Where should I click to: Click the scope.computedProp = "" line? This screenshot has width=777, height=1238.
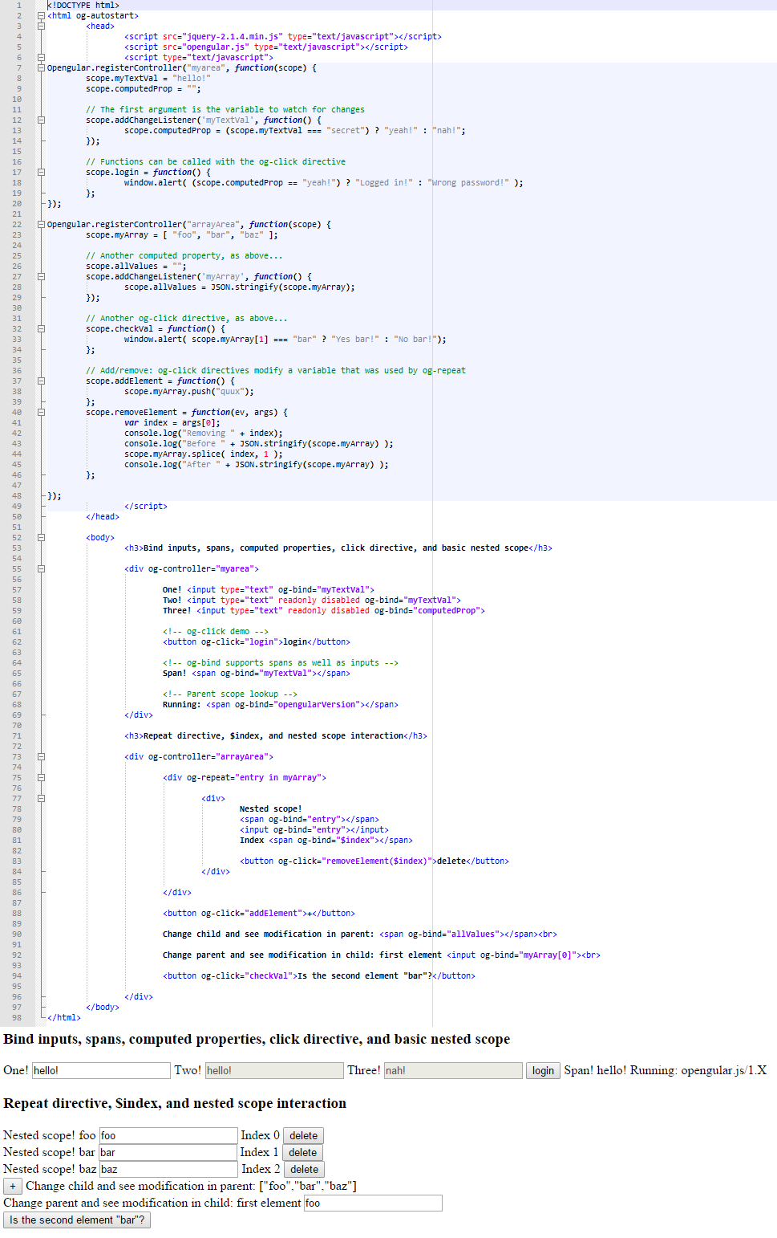pyautogui.click(x=144, y=89)
